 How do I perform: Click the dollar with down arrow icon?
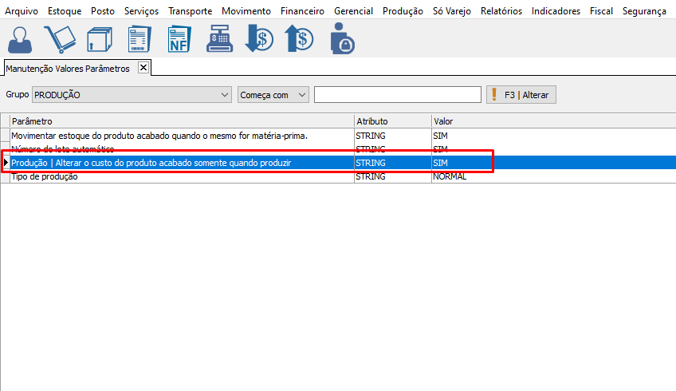pyautogui.click(x=259, y=38)
